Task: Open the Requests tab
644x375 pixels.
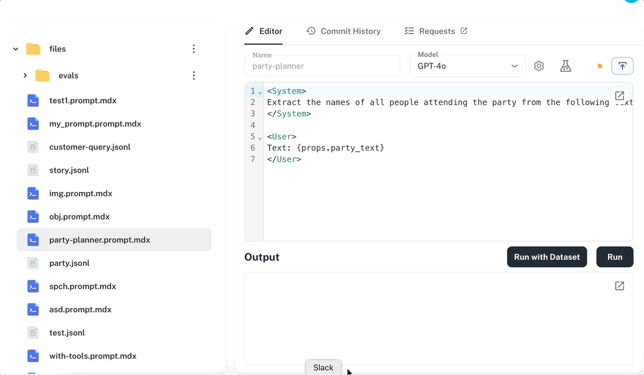Action: (436, 31)
